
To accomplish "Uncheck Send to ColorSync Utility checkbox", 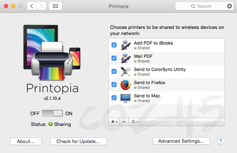I will point(114,71).
